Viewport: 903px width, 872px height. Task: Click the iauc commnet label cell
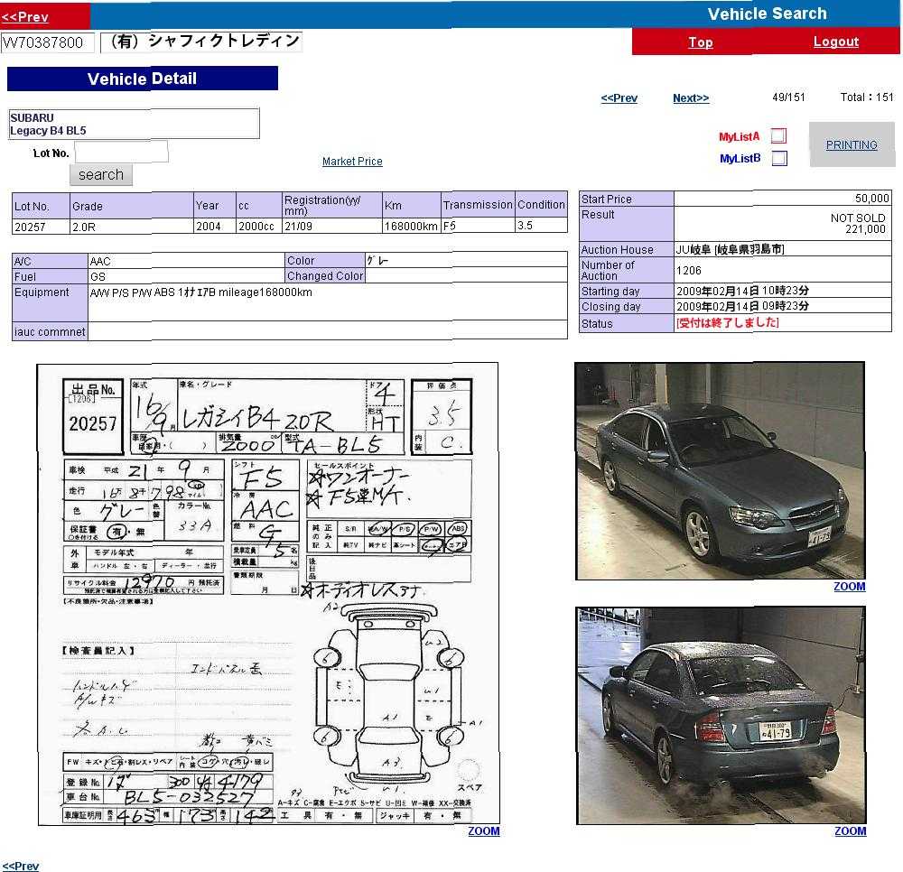50,332
